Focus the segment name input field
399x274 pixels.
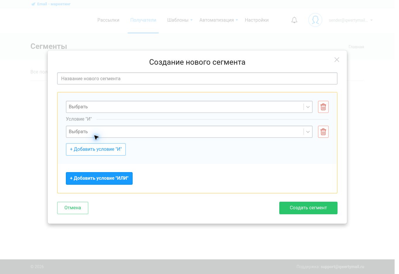point(197,78)
